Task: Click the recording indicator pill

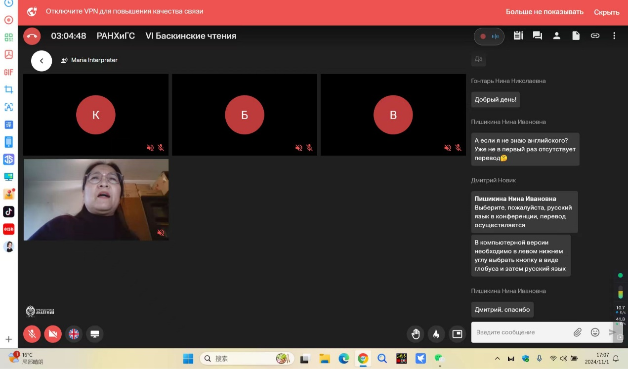Action: [x=489, y=36]
